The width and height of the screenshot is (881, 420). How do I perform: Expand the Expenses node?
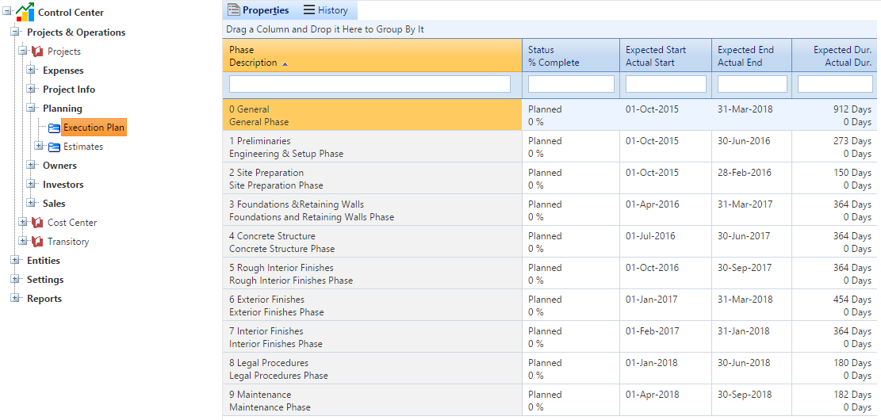tap(31, 71)
